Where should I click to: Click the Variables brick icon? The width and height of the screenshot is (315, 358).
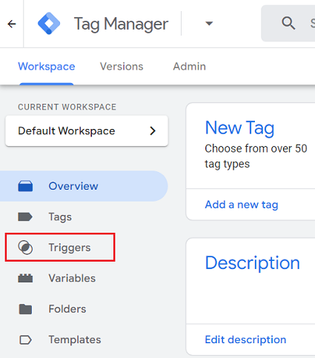coord(25,278)
